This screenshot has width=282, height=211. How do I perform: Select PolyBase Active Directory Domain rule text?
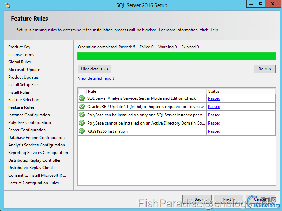[146, 123]
